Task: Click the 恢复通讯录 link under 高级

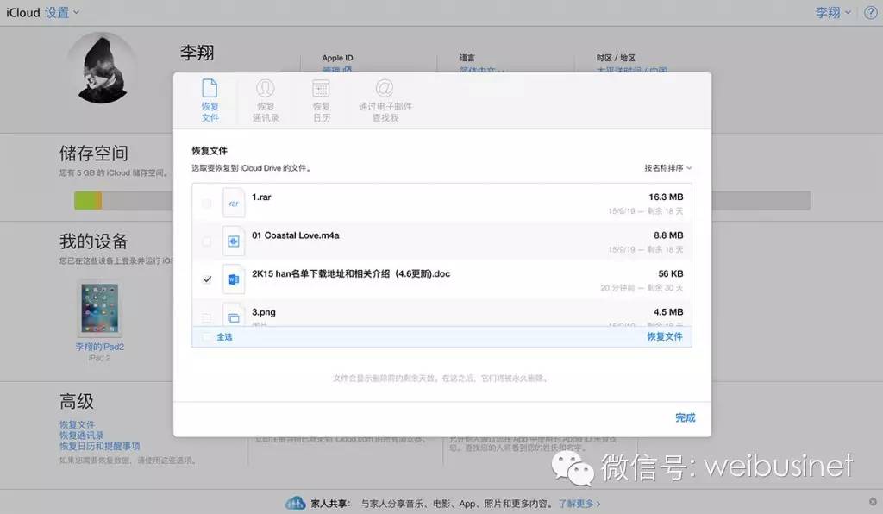Action: coord(82,436)
